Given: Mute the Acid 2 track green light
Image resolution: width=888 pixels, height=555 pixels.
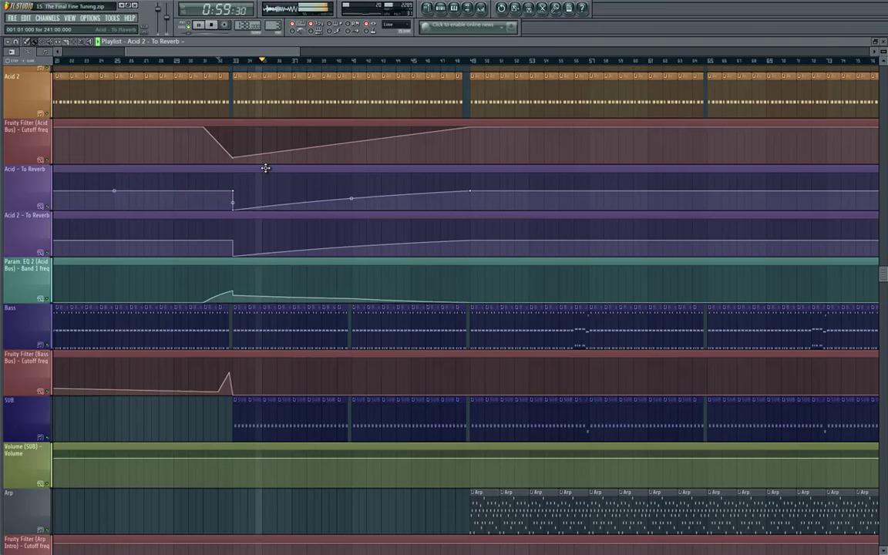Looking at the screenshot, I should pyautogui.click(x=47, y=114).
